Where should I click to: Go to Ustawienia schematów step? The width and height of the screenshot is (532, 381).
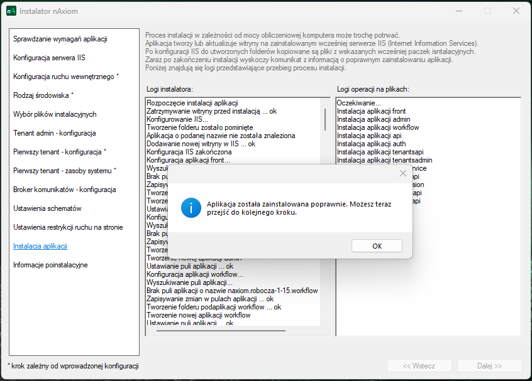[x=47, y=208]
